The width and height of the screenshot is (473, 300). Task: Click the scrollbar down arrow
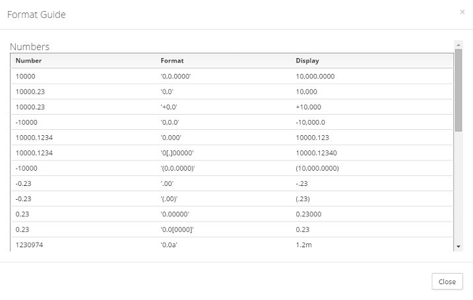(458, 247)
